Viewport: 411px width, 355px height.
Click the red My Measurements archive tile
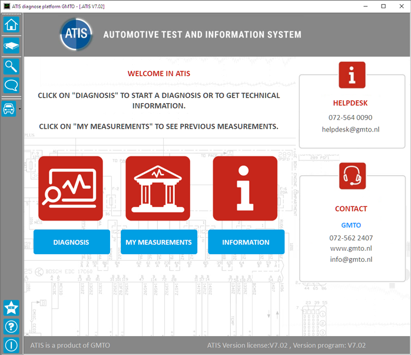(158, 188)
